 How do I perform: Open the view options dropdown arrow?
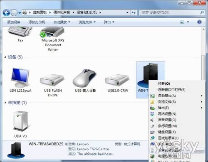coord(188,22)
